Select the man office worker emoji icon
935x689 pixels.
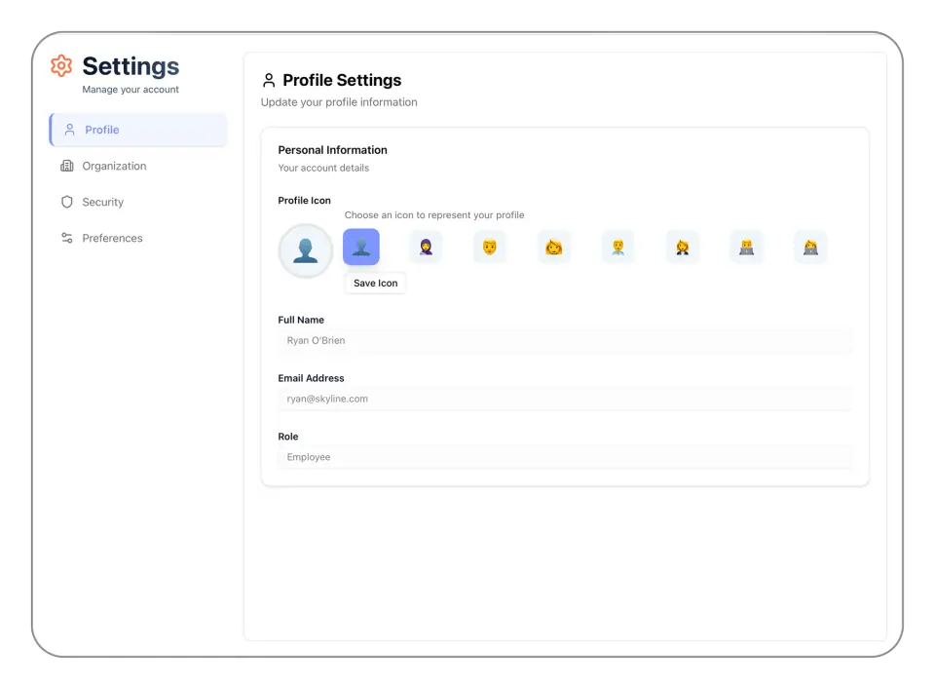coord(618,247)
